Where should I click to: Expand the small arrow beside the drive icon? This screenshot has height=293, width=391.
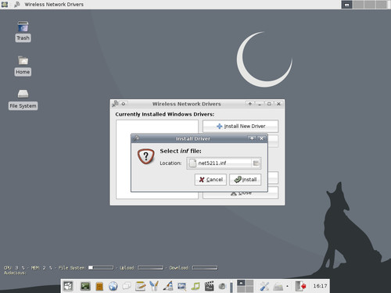[x=287, y=286]
